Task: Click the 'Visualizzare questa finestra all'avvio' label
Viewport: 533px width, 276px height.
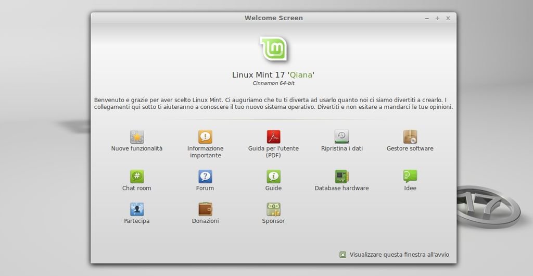Action: point(399,255)
